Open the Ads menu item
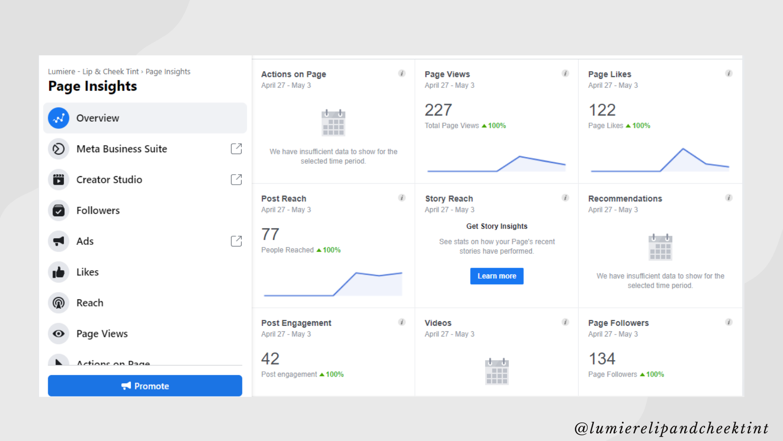 pyautogui.click(x=145, y=241)
